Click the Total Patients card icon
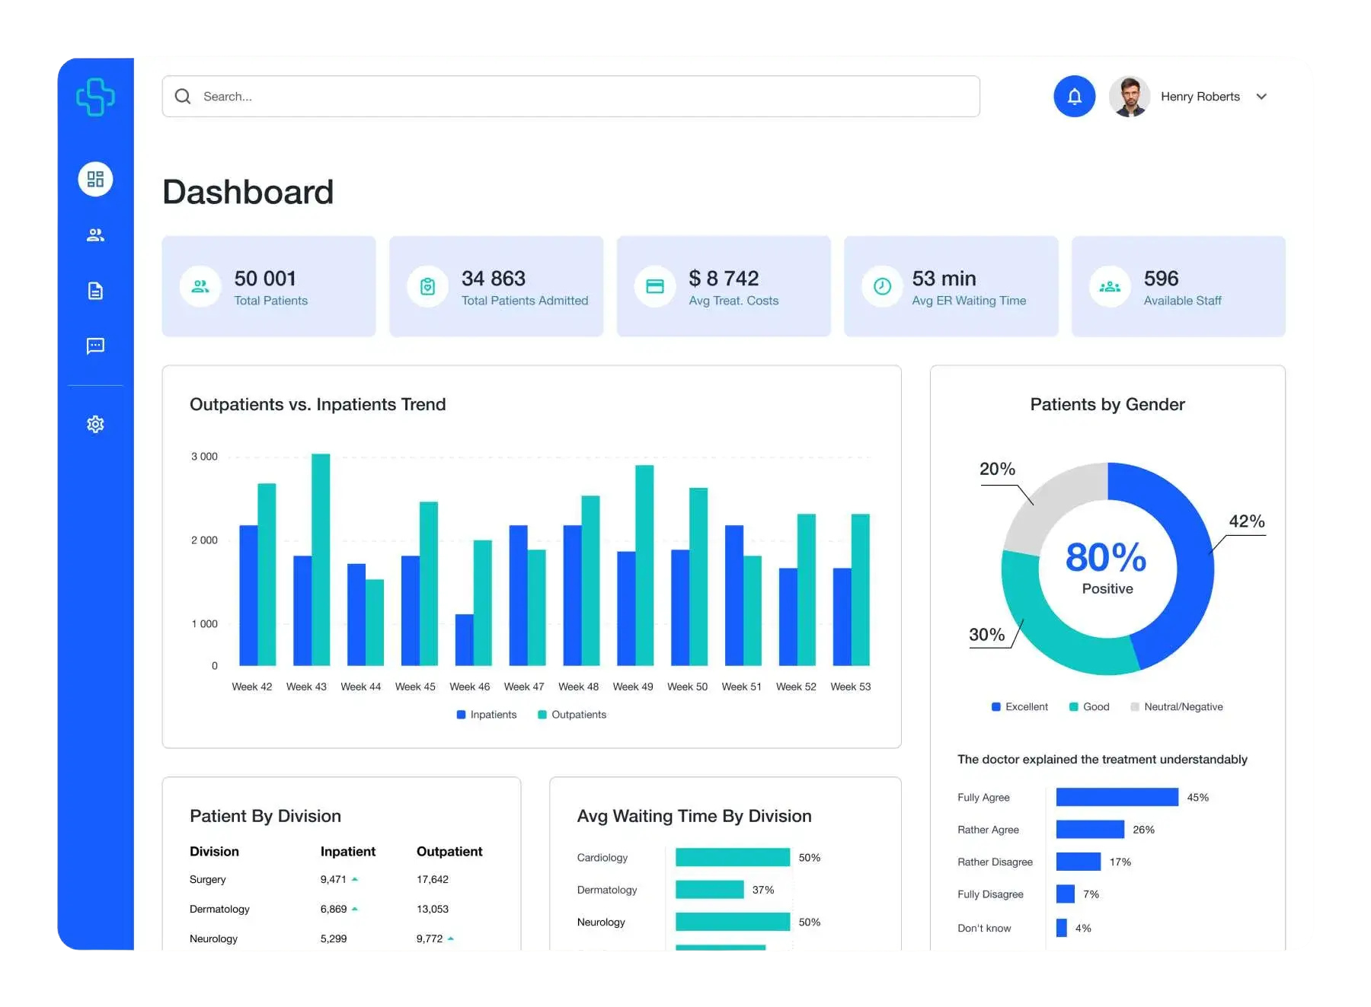Viewport: 1371px width, 1007px height. pyautogui.click(x=200, y=286)
